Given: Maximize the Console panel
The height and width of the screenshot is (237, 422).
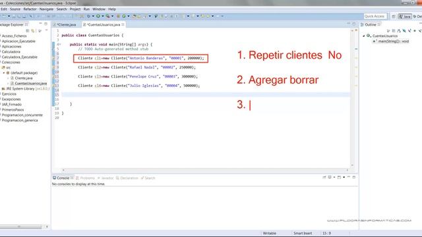Looking at the screenshot, I should [x=354, y=177].
